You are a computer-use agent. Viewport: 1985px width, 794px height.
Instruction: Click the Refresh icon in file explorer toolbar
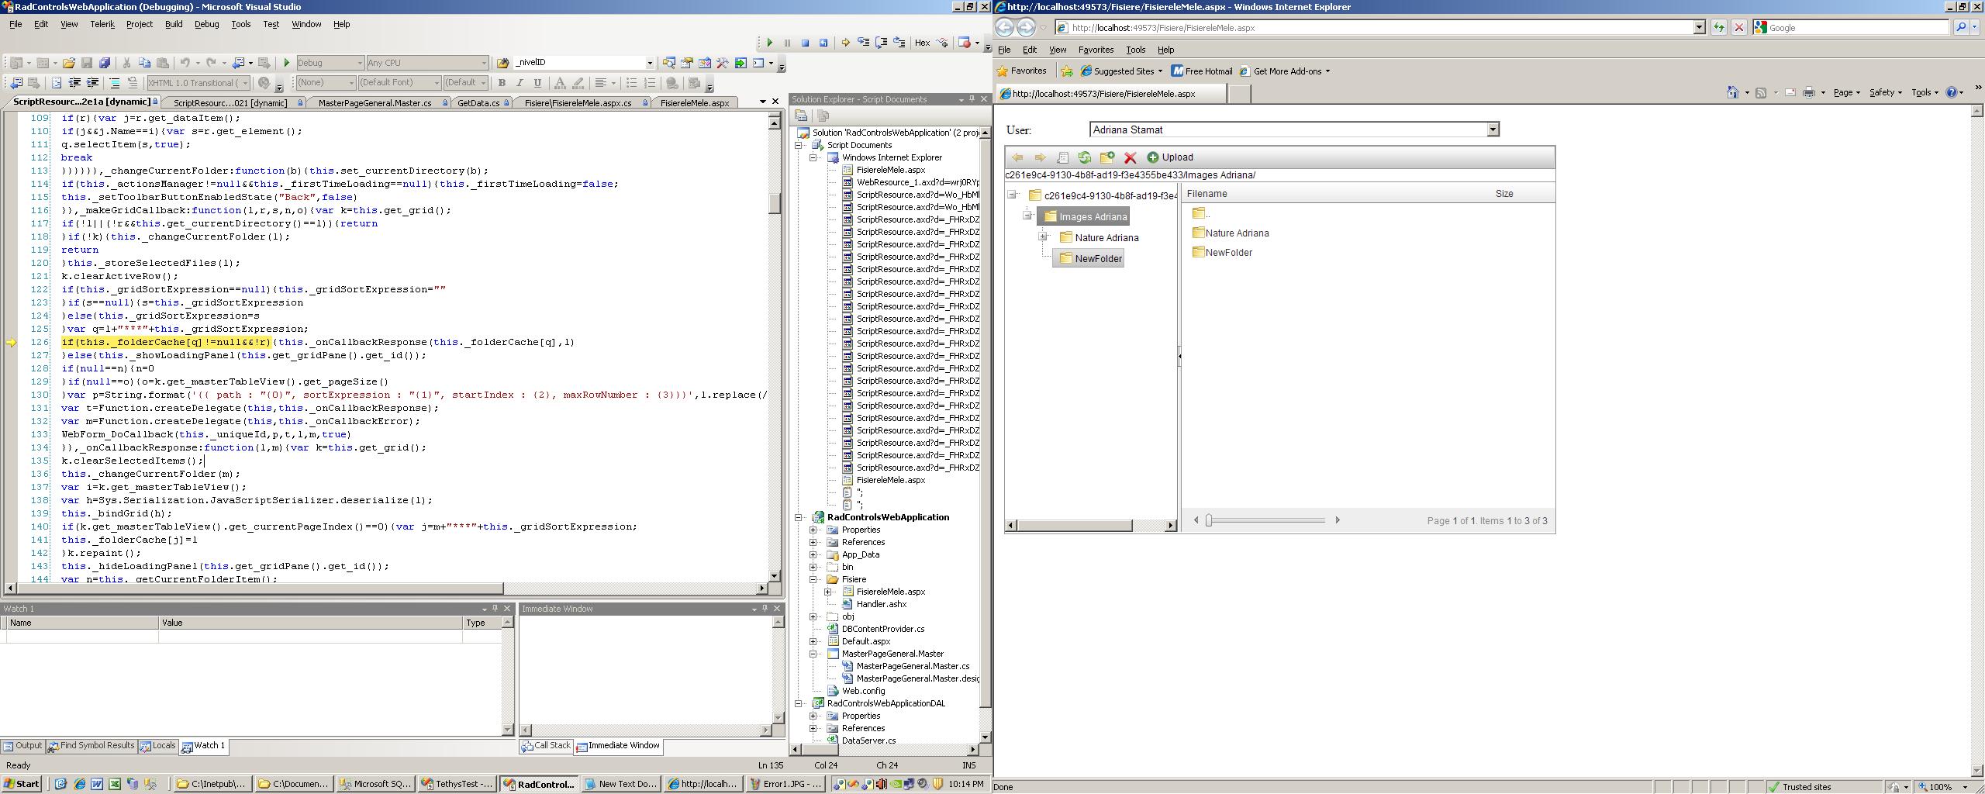coord(1084,157)
